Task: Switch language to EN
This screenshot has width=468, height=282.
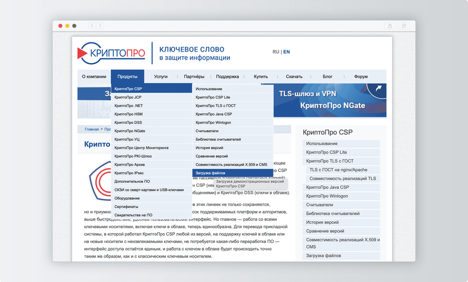Action: click(x=287, y=52)
